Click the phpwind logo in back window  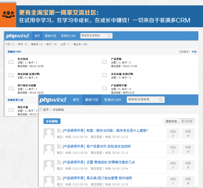[17, 36]
